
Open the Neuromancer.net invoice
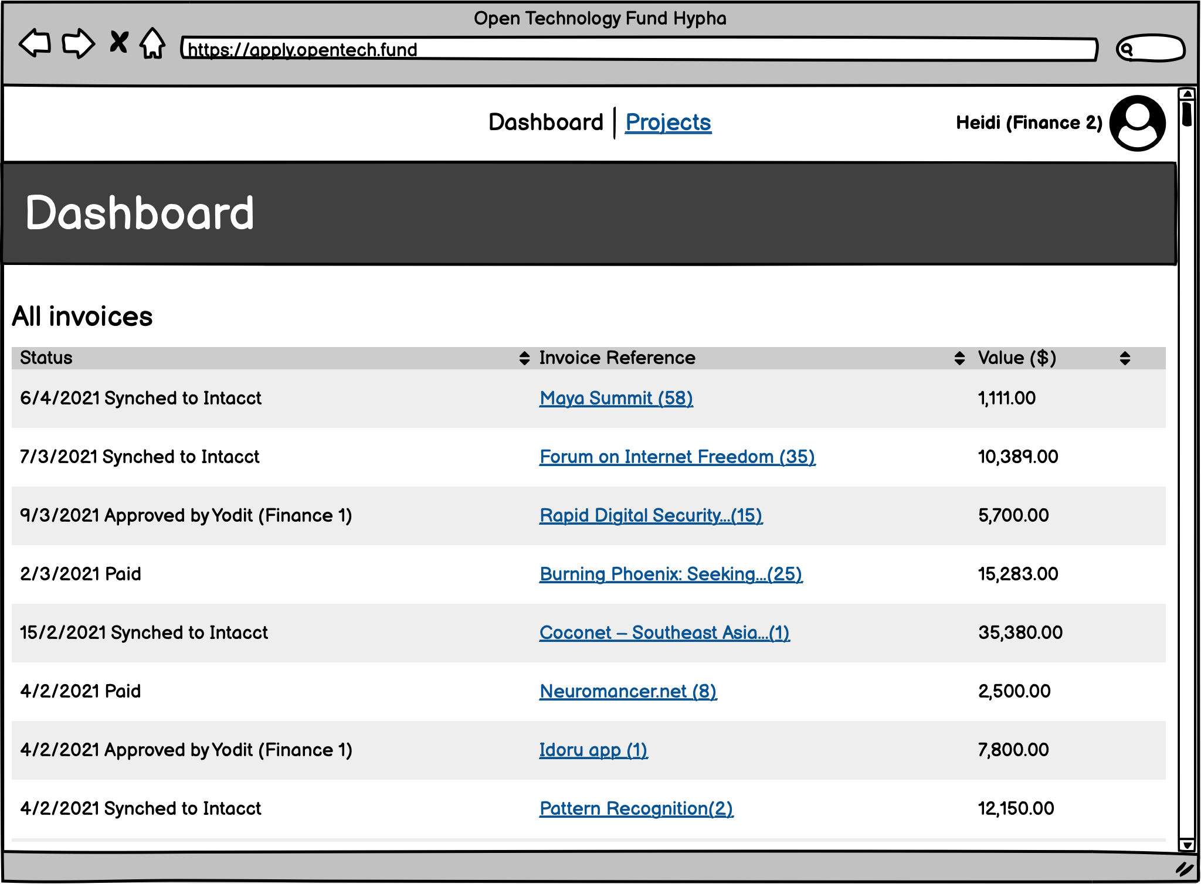pos(628,691)
